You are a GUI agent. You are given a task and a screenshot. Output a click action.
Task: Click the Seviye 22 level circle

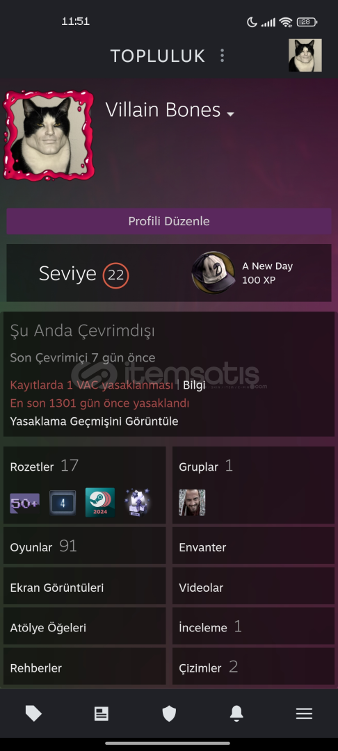click(x=116, y=275)
